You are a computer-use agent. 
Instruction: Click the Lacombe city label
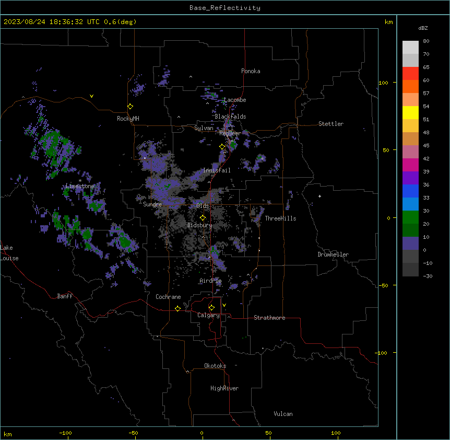click(x=235, y=100)
